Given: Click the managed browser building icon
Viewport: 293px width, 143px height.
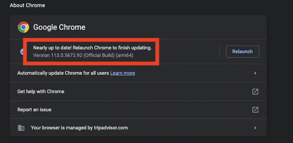Looking at the screenshot, I should click(x=21, y=128).
